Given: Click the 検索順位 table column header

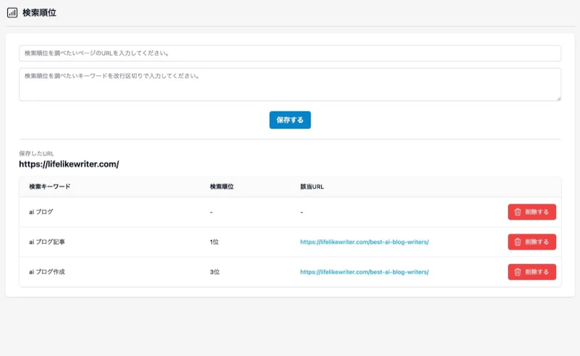Looking at the screenshot, I should coord(221,187).
